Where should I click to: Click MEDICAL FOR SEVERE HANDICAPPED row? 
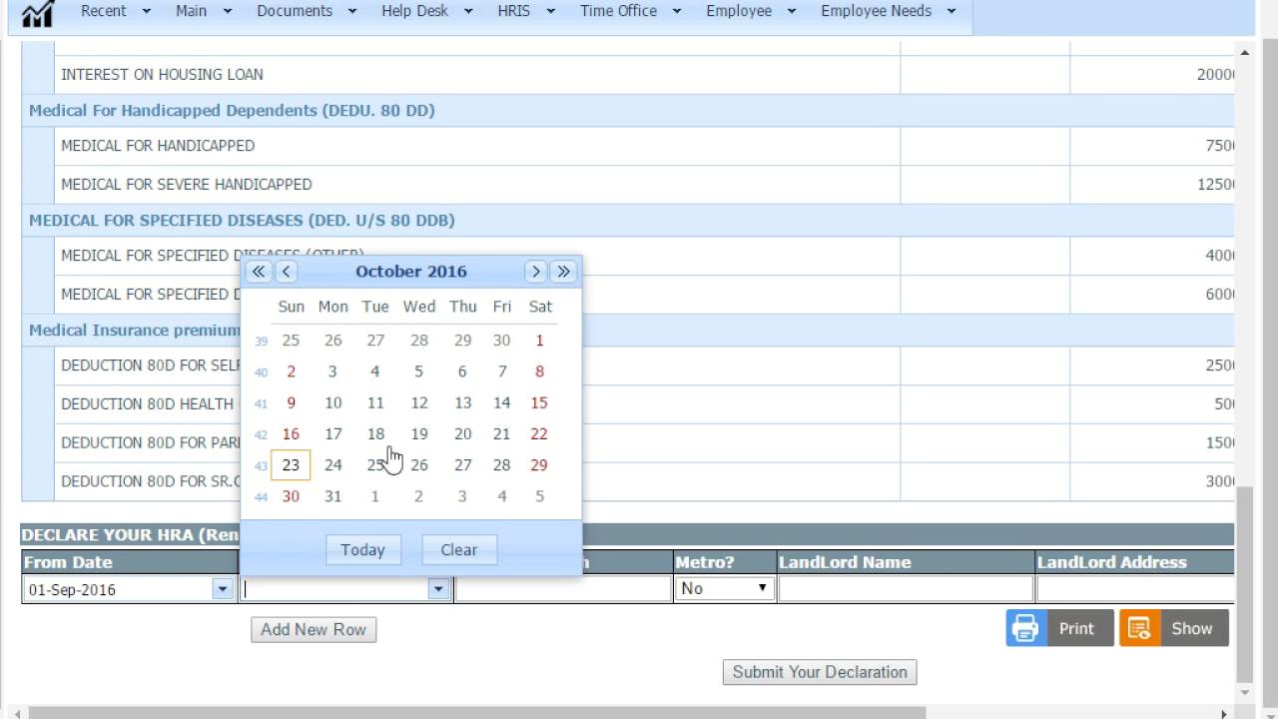click(x=628, y=185)
